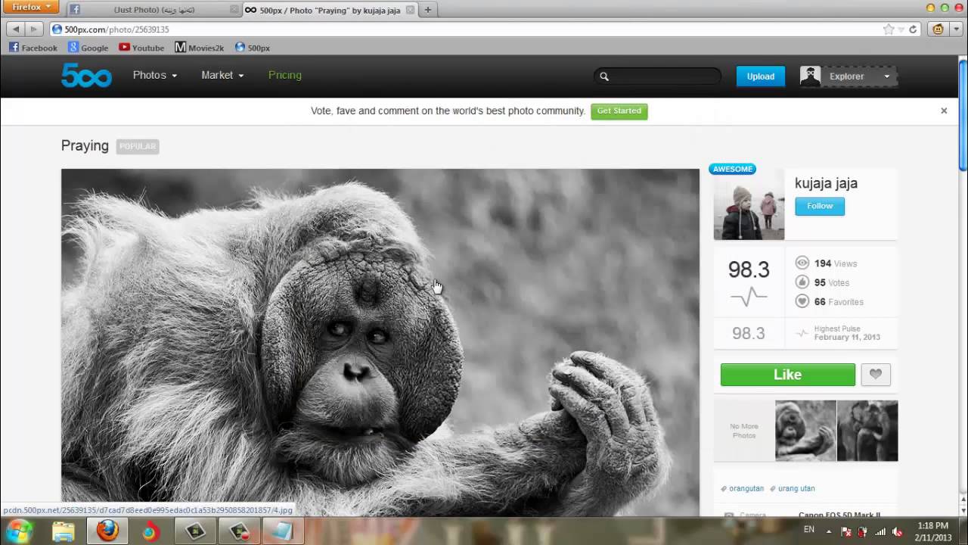
Task: Click the Firefox back arrow
Action: click(16, 29)
